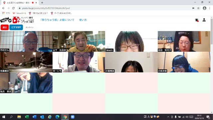Image resolution: width=213 pixels, height=120 pixels.
Task: Open File Explorer from taskbar
Action: [19, 117]
